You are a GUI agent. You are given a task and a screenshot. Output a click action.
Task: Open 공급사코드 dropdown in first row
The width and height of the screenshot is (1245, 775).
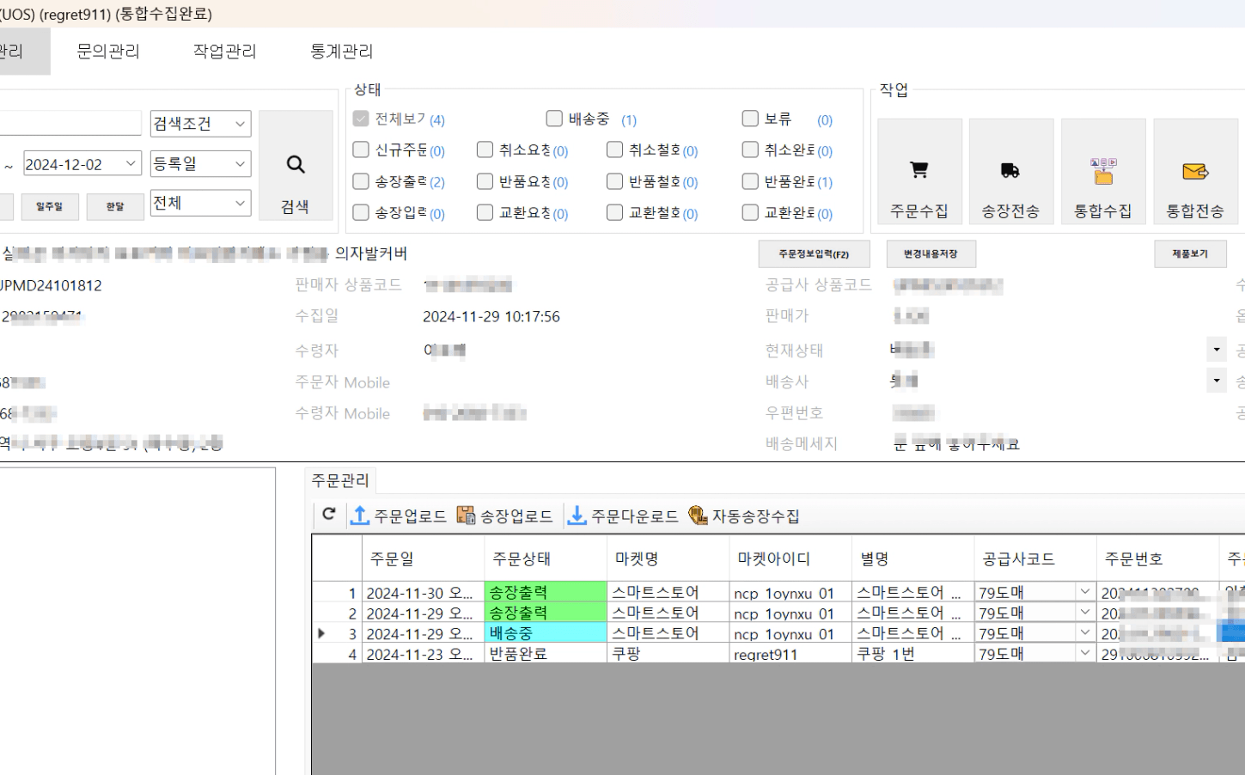(x=1084, y=592)
